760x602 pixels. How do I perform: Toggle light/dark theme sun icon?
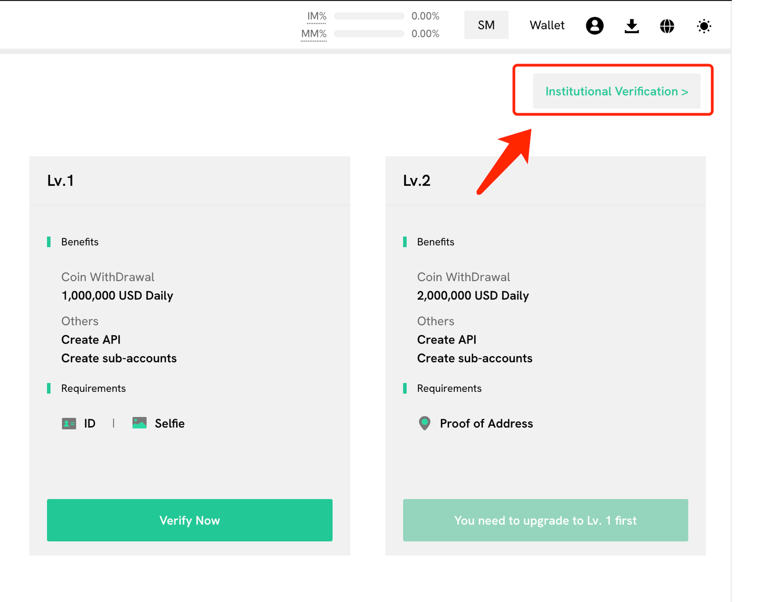coord(704,26)
